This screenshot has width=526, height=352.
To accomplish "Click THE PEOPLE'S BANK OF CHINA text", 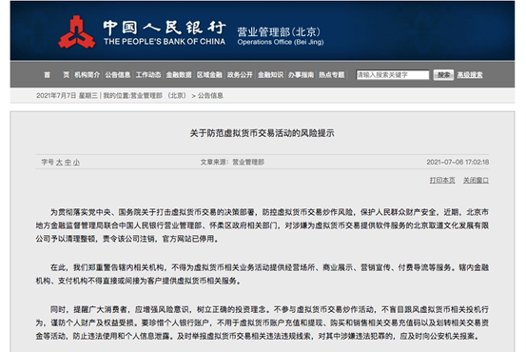I will (165, 42).
